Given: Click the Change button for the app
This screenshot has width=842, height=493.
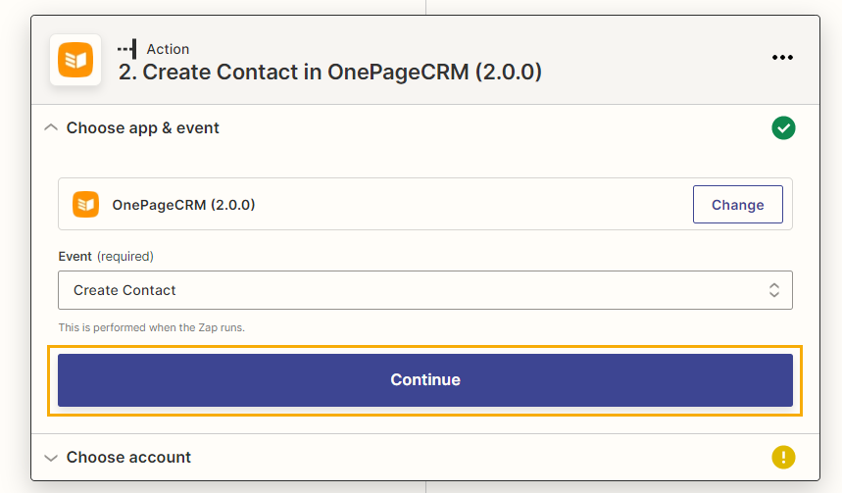Looking at the screenshot, I should point(738,205).
